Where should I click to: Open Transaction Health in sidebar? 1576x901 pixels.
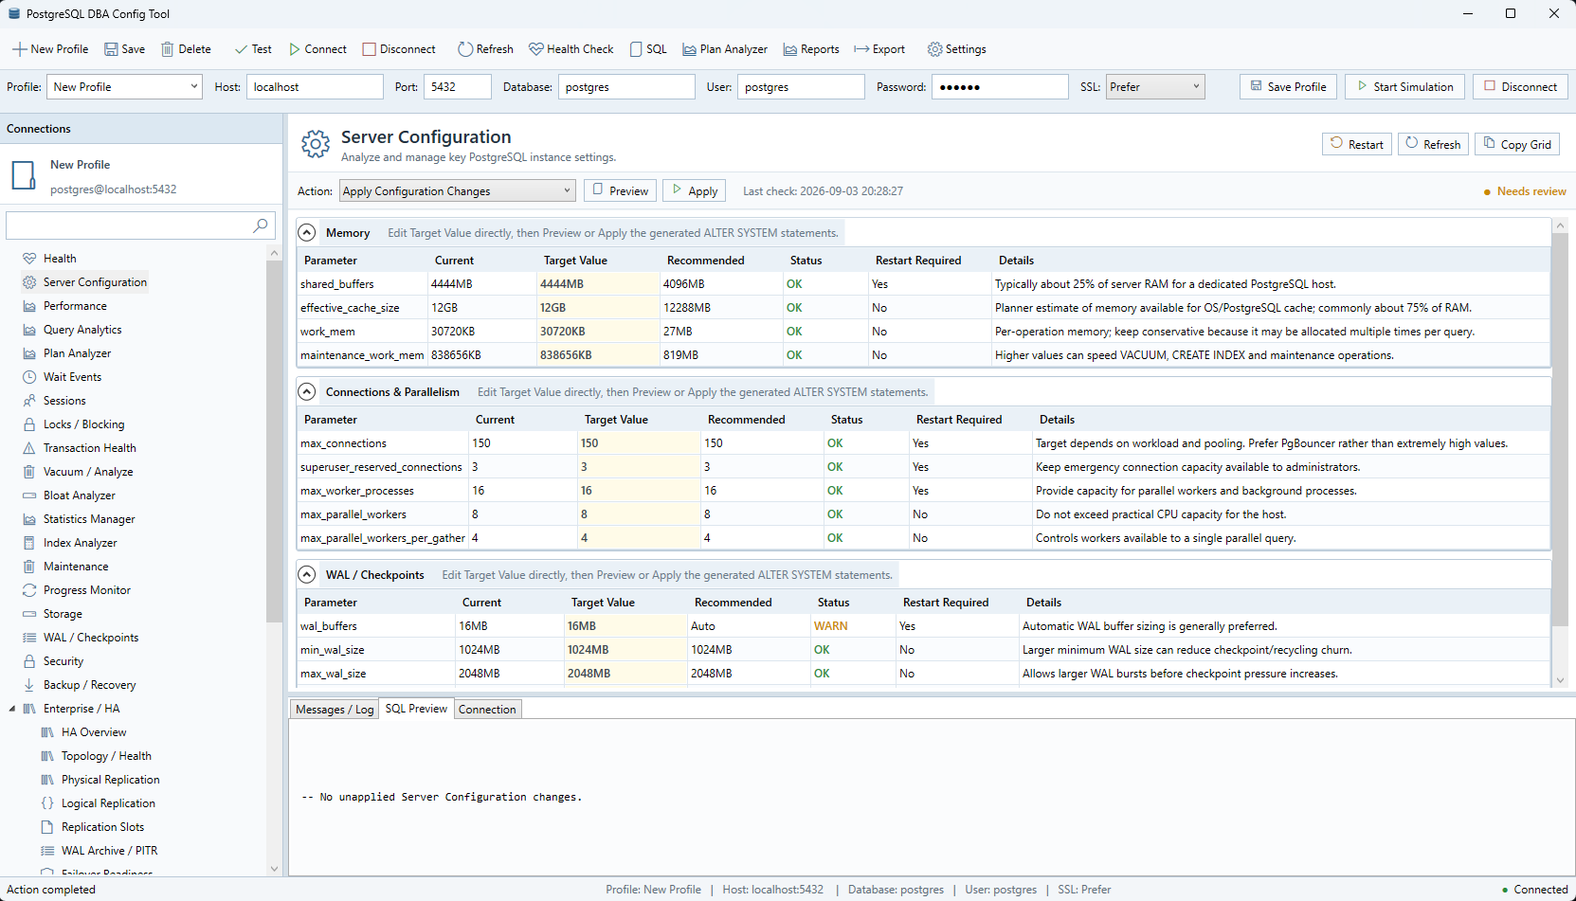pos(89,448)
